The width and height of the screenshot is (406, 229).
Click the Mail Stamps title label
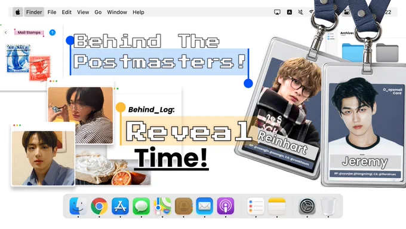pos(29,32)
